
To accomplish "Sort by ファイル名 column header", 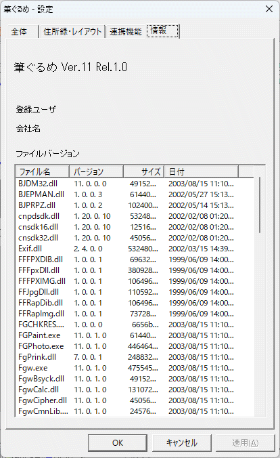I will coord(43,171).
